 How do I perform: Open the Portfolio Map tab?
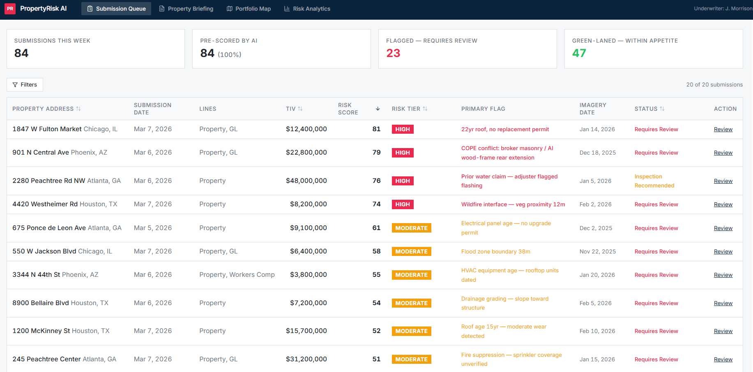tap(249, 9)
